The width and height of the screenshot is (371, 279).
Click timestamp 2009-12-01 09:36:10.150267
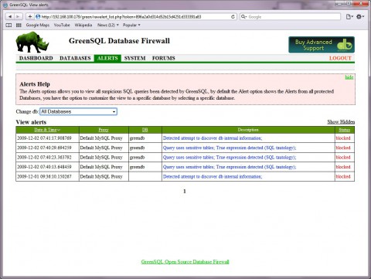(x=44, y=177)
